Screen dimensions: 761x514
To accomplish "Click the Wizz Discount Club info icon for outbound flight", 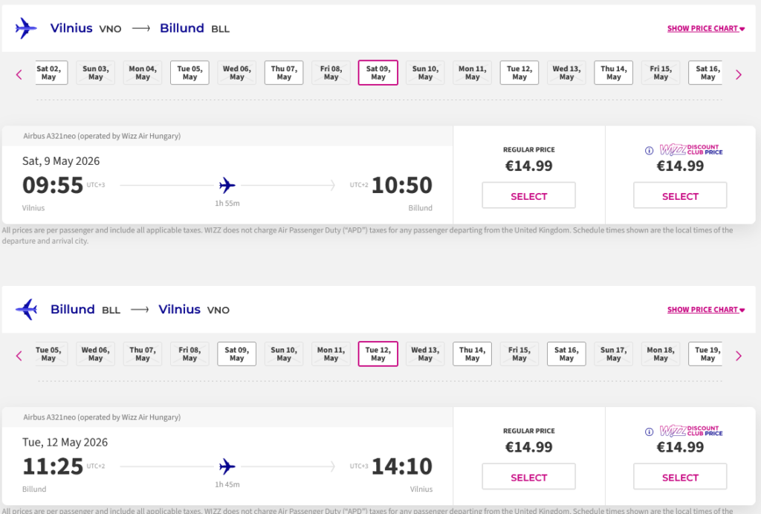I will tap(649, 150).
